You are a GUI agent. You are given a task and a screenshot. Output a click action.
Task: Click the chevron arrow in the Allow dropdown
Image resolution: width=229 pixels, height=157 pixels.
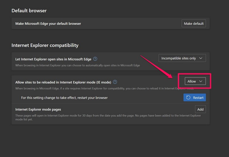coord(201,81)
